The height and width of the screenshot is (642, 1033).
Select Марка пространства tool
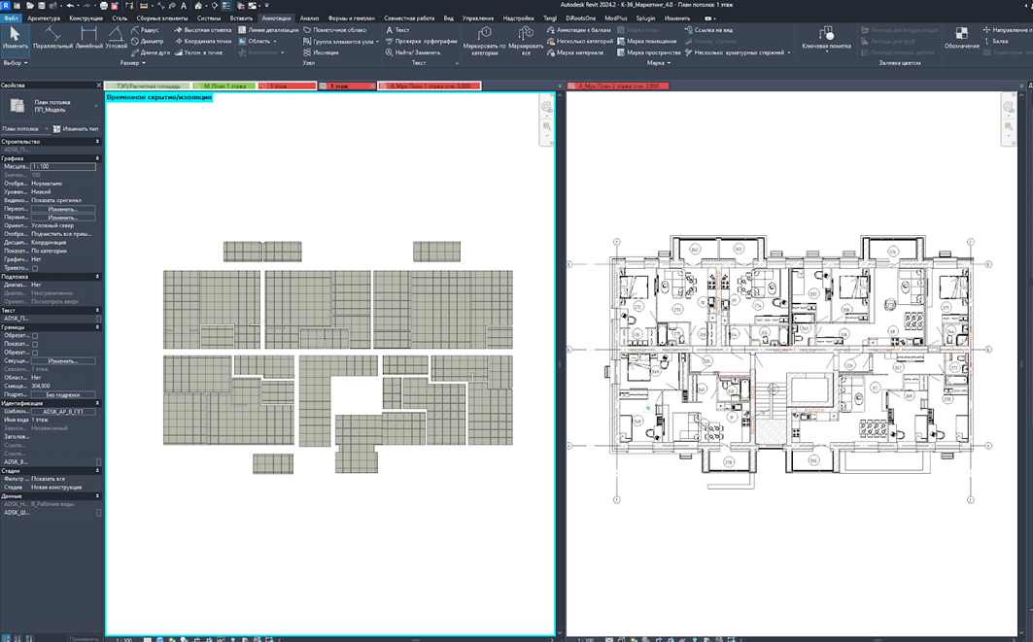(649, 52)
